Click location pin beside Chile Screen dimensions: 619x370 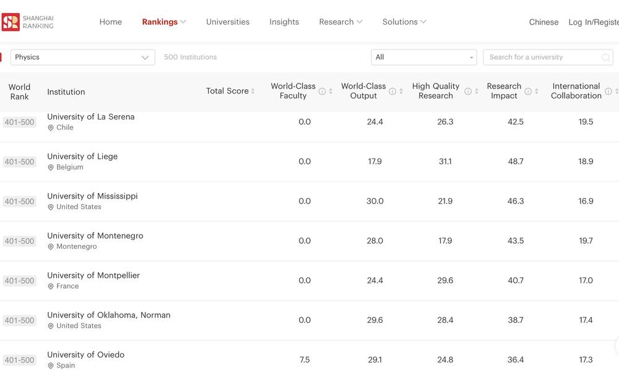pyautogui.click(x=51, y=128)
